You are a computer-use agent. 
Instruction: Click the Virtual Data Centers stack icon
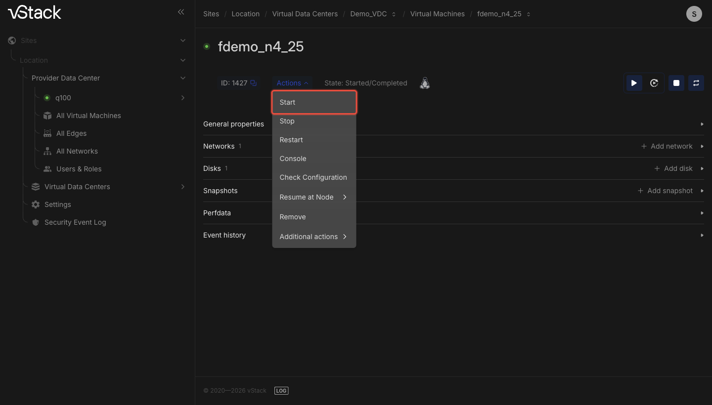click(36, 187)
